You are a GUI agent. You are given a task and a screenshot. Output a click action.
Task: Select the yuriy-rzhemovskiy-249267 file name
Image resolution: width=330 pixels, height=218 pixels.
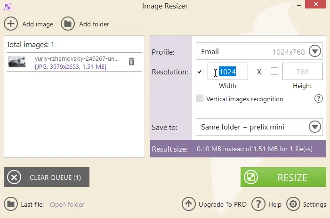click(77, 58)
